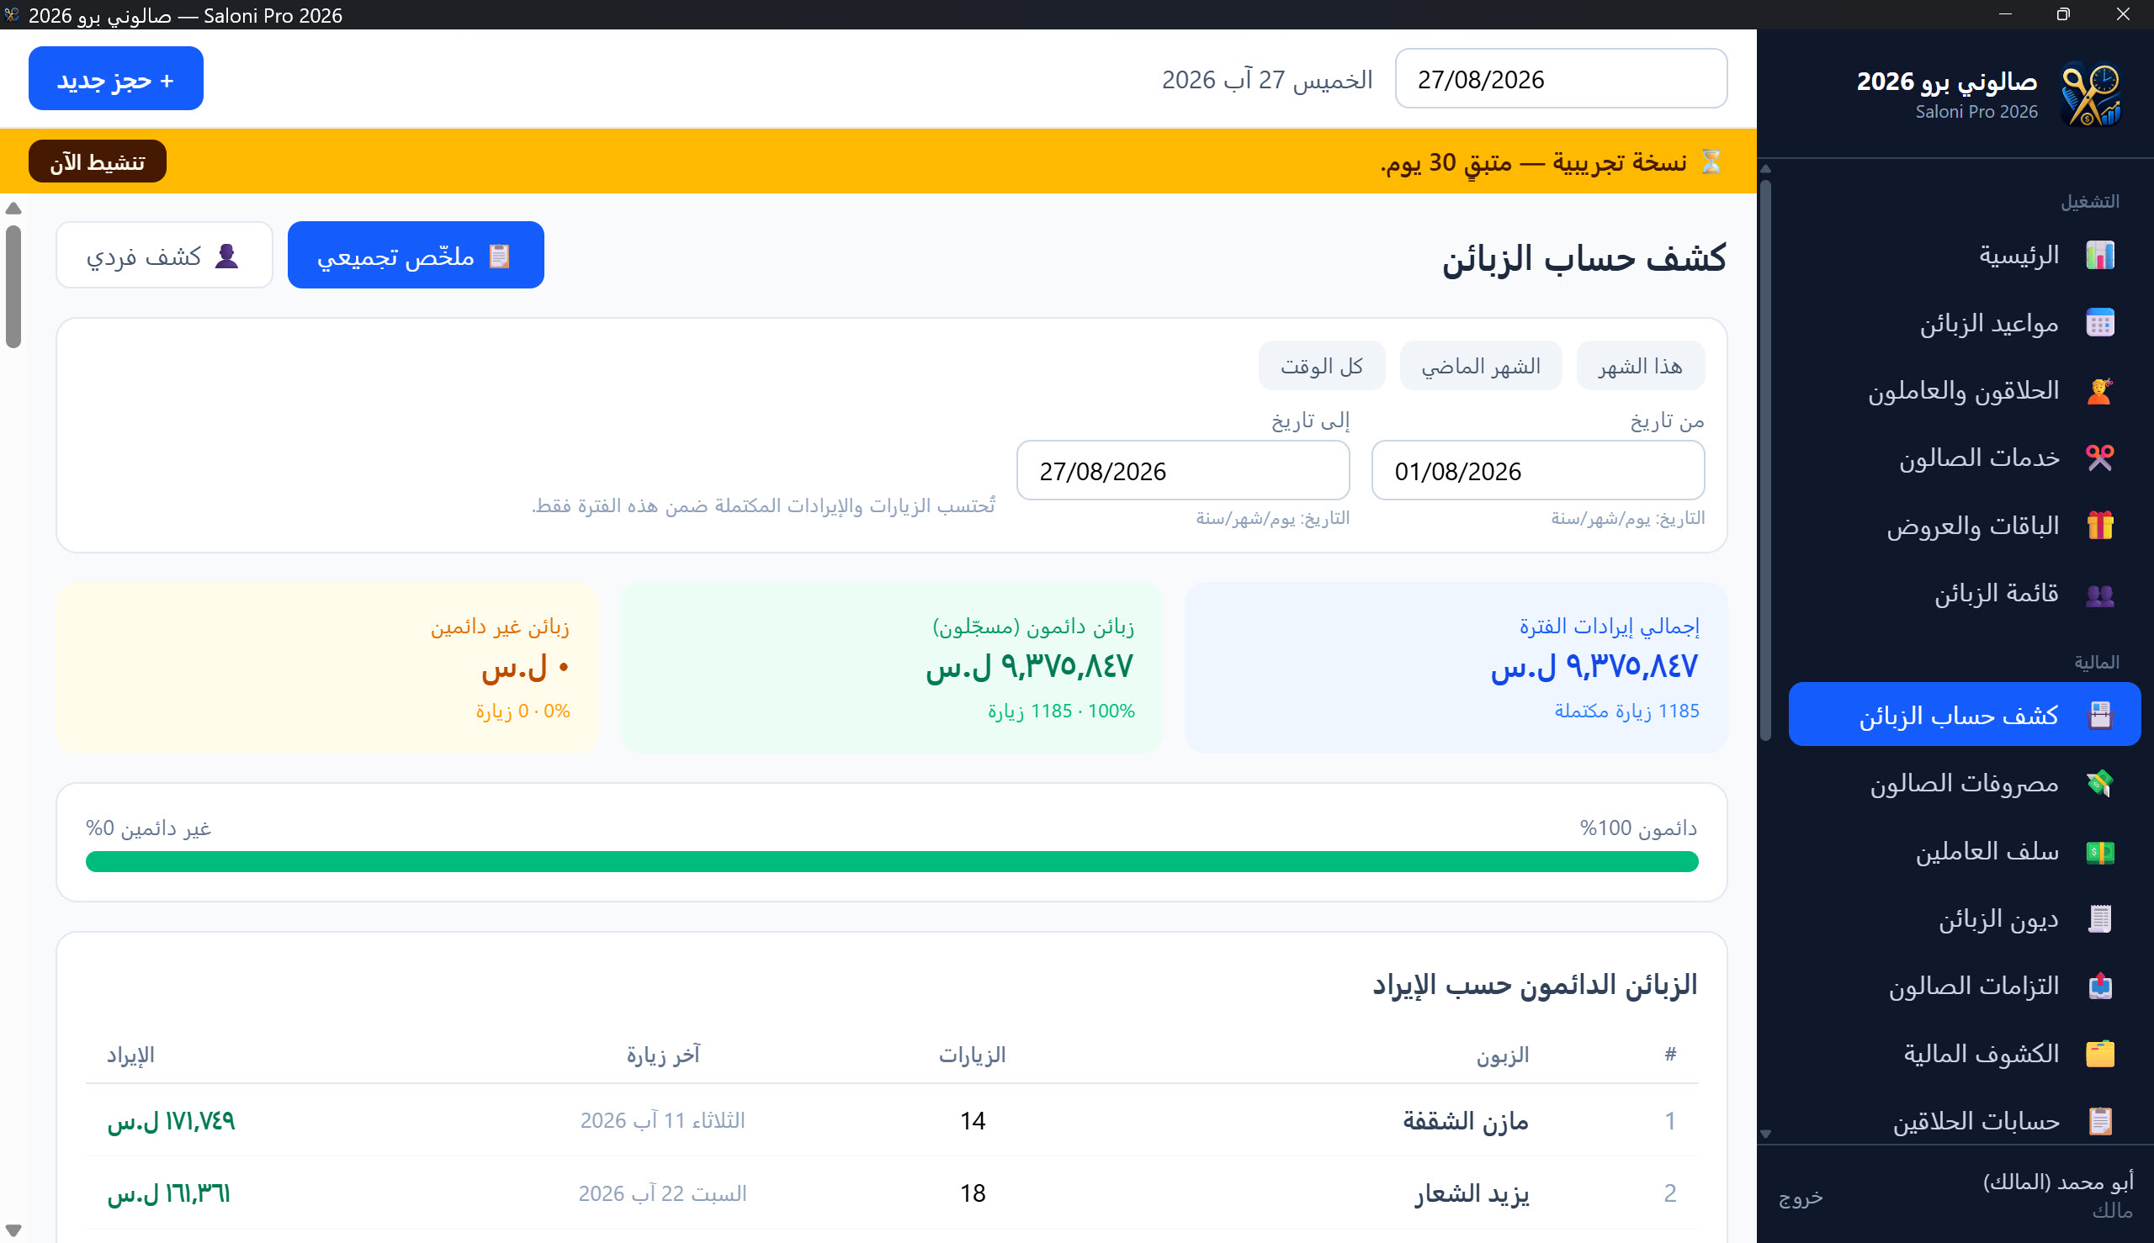Viewport: 2154px width, 1243px height.
Task: Click الكشوف المالية folder icon
Action: (x=2099, y=1055)
